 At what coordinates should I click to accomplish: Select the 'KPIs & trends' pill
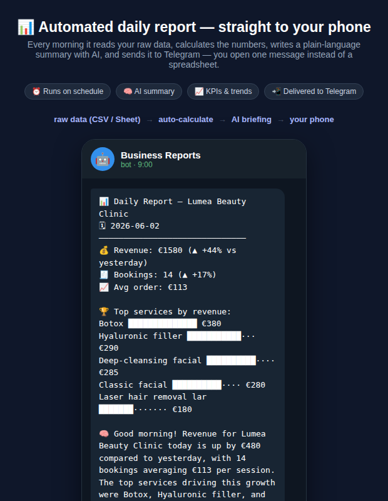tap(223, 91)
